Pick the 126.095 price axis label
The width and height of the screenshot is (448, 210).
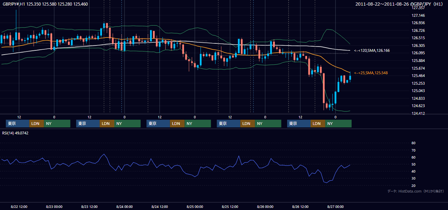coord(418,53)
